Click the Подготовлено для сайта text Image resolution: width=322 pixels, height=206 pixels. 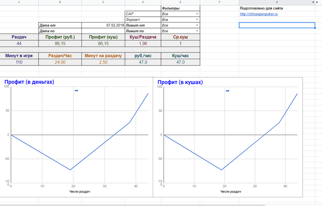point(261,8)
